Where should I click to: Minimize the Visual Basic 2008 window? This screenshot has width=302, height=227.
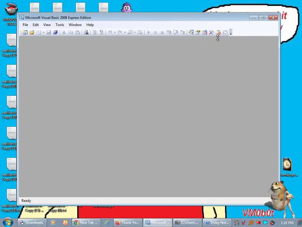pyautogui.click(x=253, y=18)
